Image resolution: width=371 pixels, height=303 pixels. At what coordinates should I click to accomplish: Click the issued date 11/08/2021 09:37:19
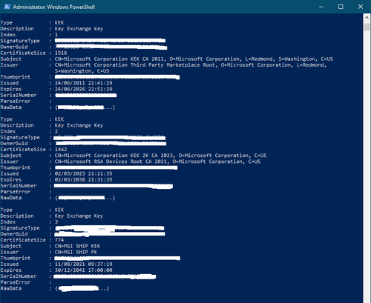83,264
